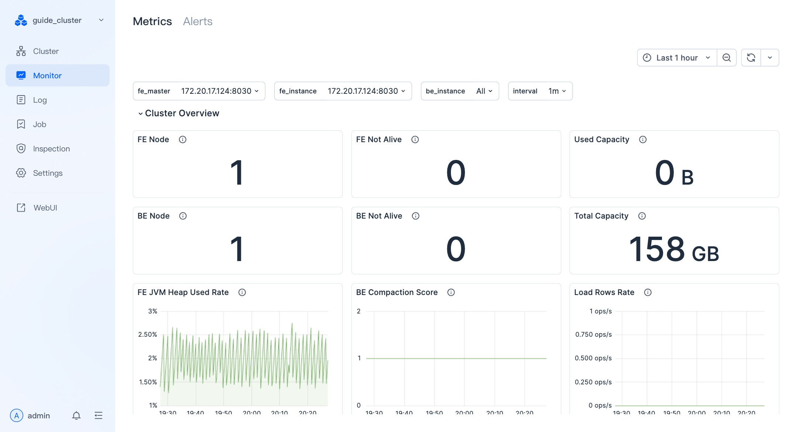Click the 158 GB total capacity value
This screenshot has width=797, height=432.
[x=674, y=249]
